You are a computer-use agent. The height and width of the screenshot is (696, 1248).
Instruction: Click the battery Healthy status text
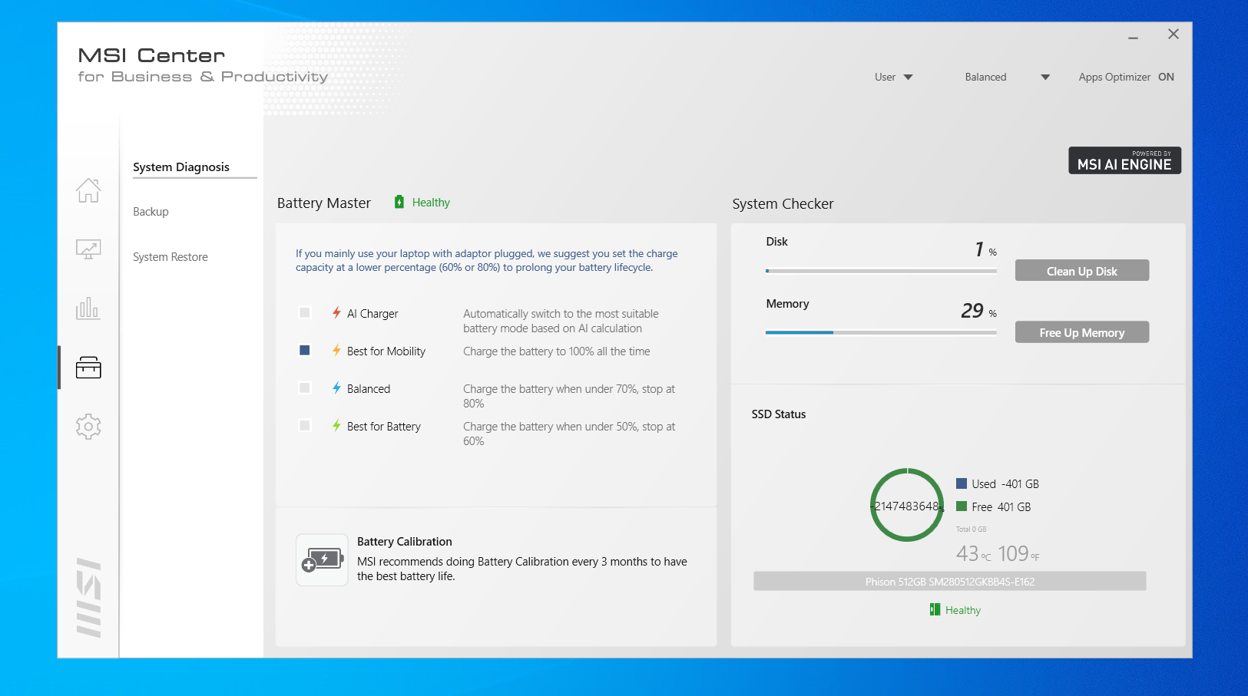click(431, 203)
